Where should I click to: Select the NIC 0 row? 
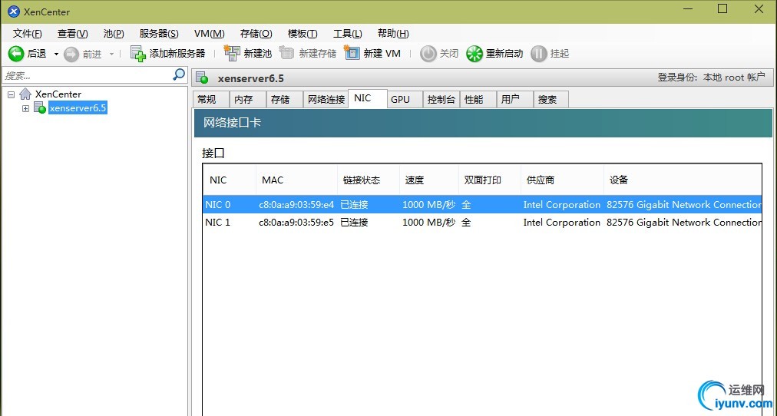[x=482, y=204]
